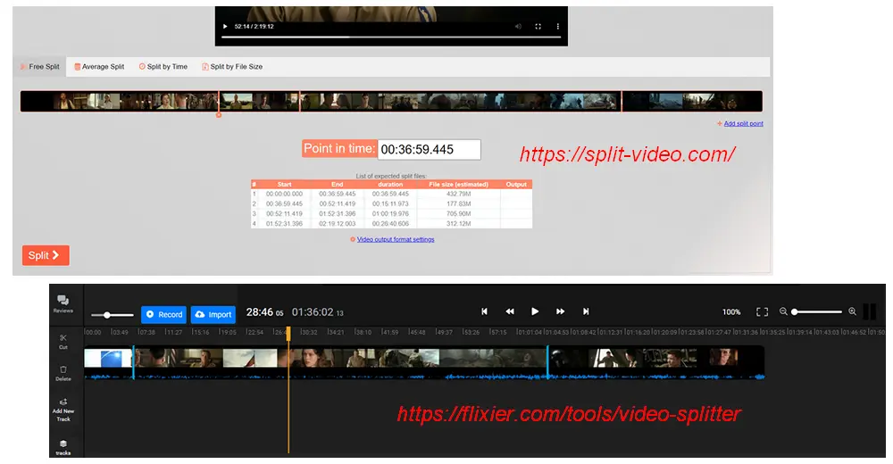Screen dimensions: 893x464
Task: Mute the video player volume
Action: pos(518,27)
